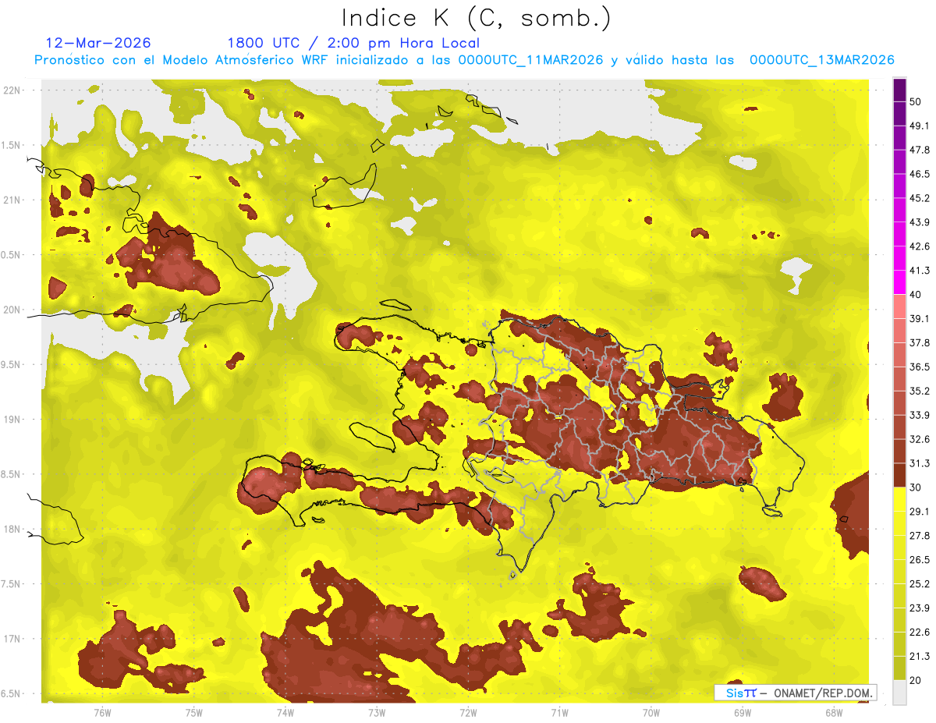Click the salmon swatch between 39.1 and 40
Image resolution: width=936 pixels, height=723 pixels.
click(899, 306)
